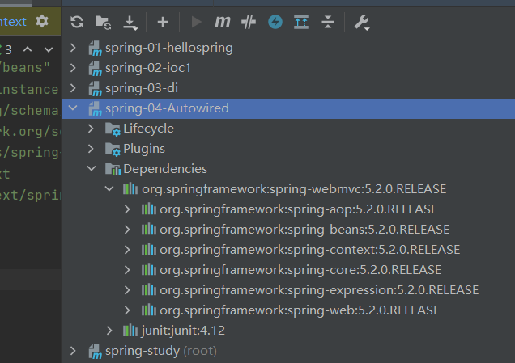Viewport: 515px width, 363px height.
Task: Select spring-02-ioc1 Maven module icon
Action: [x=96, y=69]
